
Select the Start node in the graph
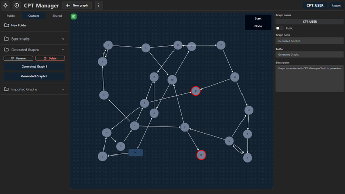[x=135, y=152]
